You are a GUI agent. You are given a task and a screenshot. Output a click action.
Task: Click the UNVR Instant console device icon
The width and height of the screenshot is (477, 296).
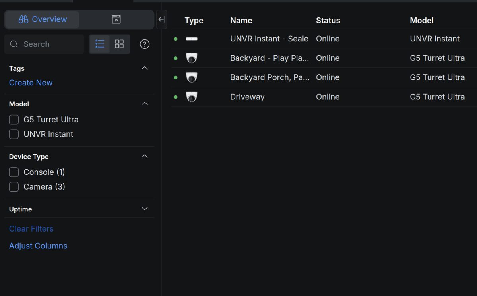pyautogui.click(x=192, y=39)
